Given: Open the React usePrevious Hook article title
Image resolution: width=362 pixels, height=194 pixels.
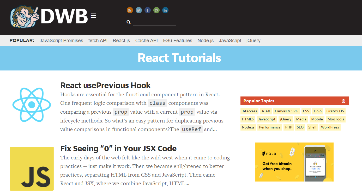Looking at the screenshot, I should [105, 85].
